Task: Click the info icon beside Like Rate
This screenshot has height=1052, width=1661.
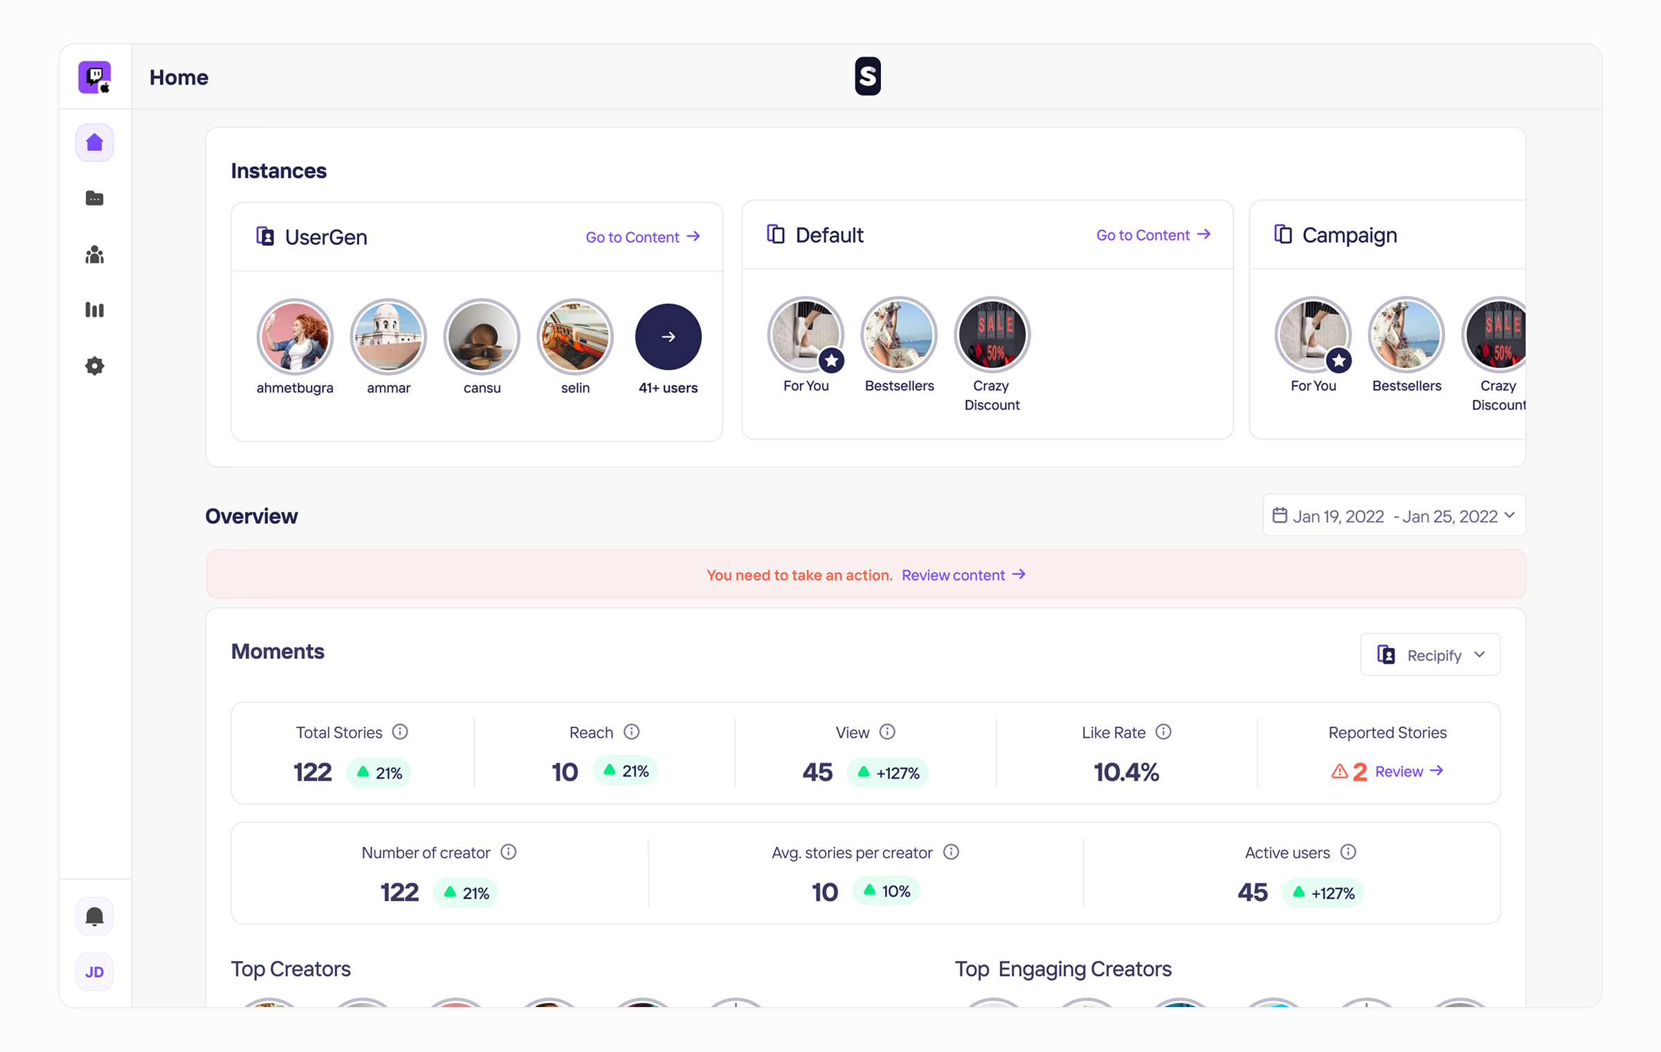Action: click(1163, 732)
